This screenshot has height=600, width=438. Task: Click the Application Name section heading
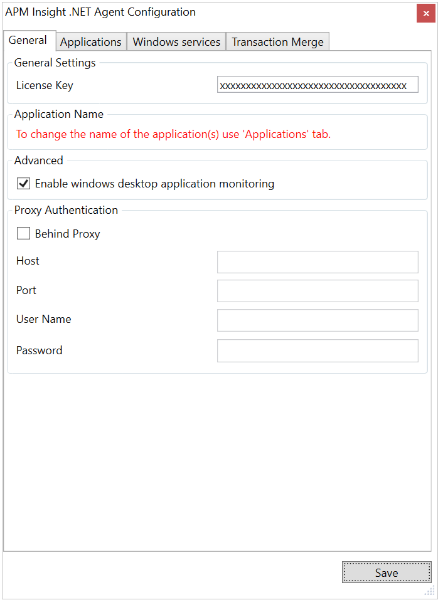click(58, 114)
